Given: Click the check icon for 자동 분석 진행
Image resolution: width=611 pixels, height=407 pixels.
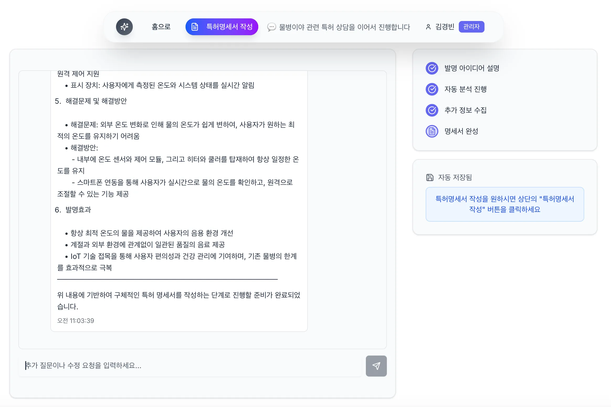Looking at the screenshot, I should 432,89.
